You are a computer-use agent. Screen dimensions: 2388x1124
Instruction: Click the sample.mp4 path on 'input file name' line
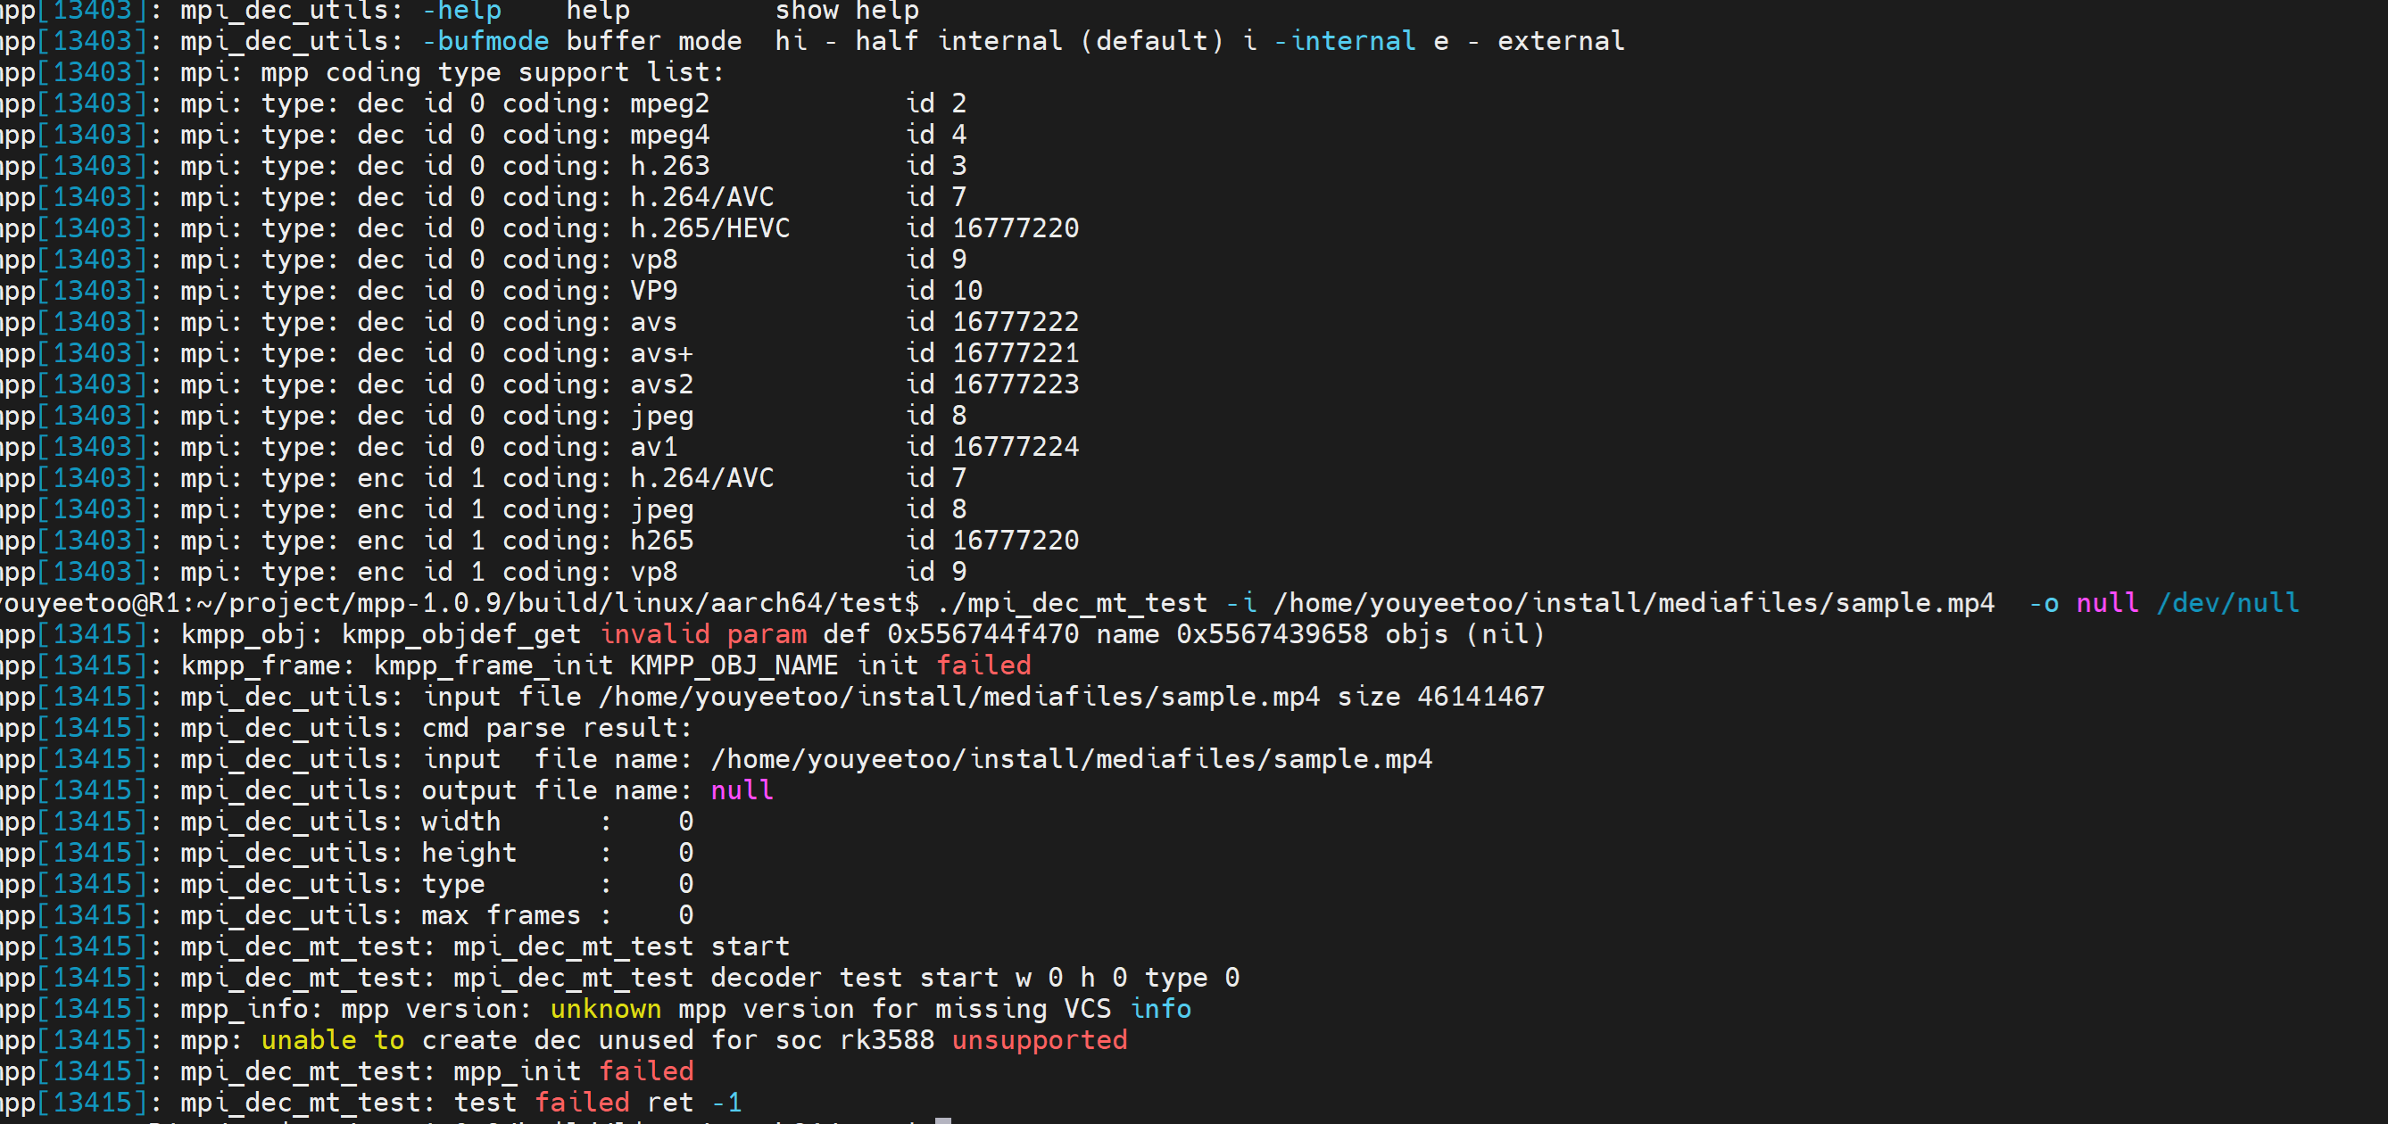coord(1071,759)
